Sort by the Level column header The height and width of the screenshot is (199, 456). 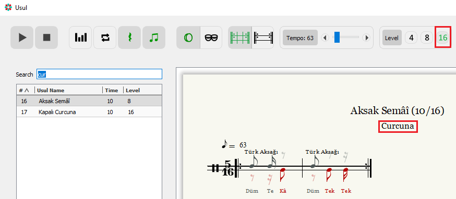coord(142,90)
